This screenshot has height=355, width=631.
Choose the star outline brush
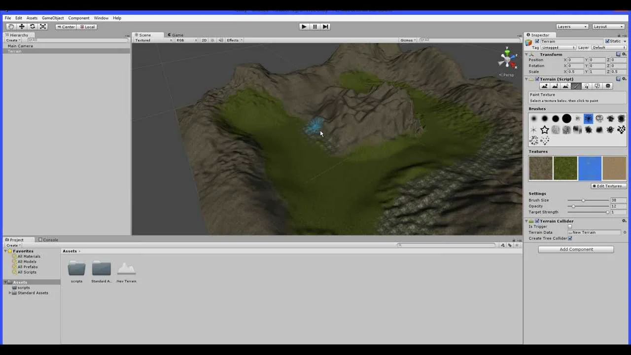tap(544, 130)
